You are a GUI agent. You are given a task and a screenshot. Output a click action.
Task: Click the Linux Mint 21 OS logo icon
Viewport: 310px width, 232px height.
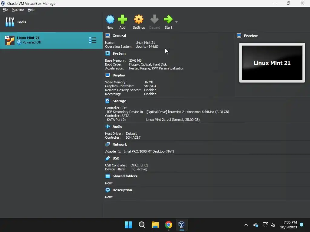[9, 40]
